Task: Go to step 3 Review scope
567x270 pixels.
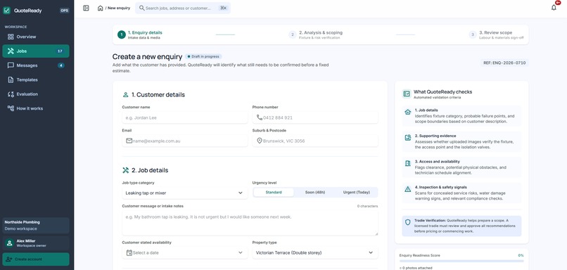Action: click(x=496, y=34)
